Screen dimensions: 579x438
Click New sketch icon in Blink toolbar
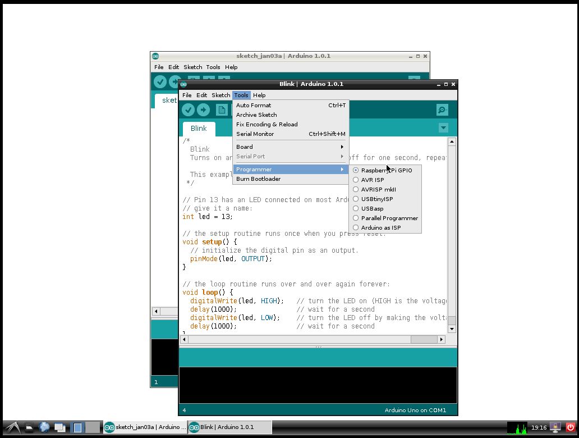click(222, 109)
